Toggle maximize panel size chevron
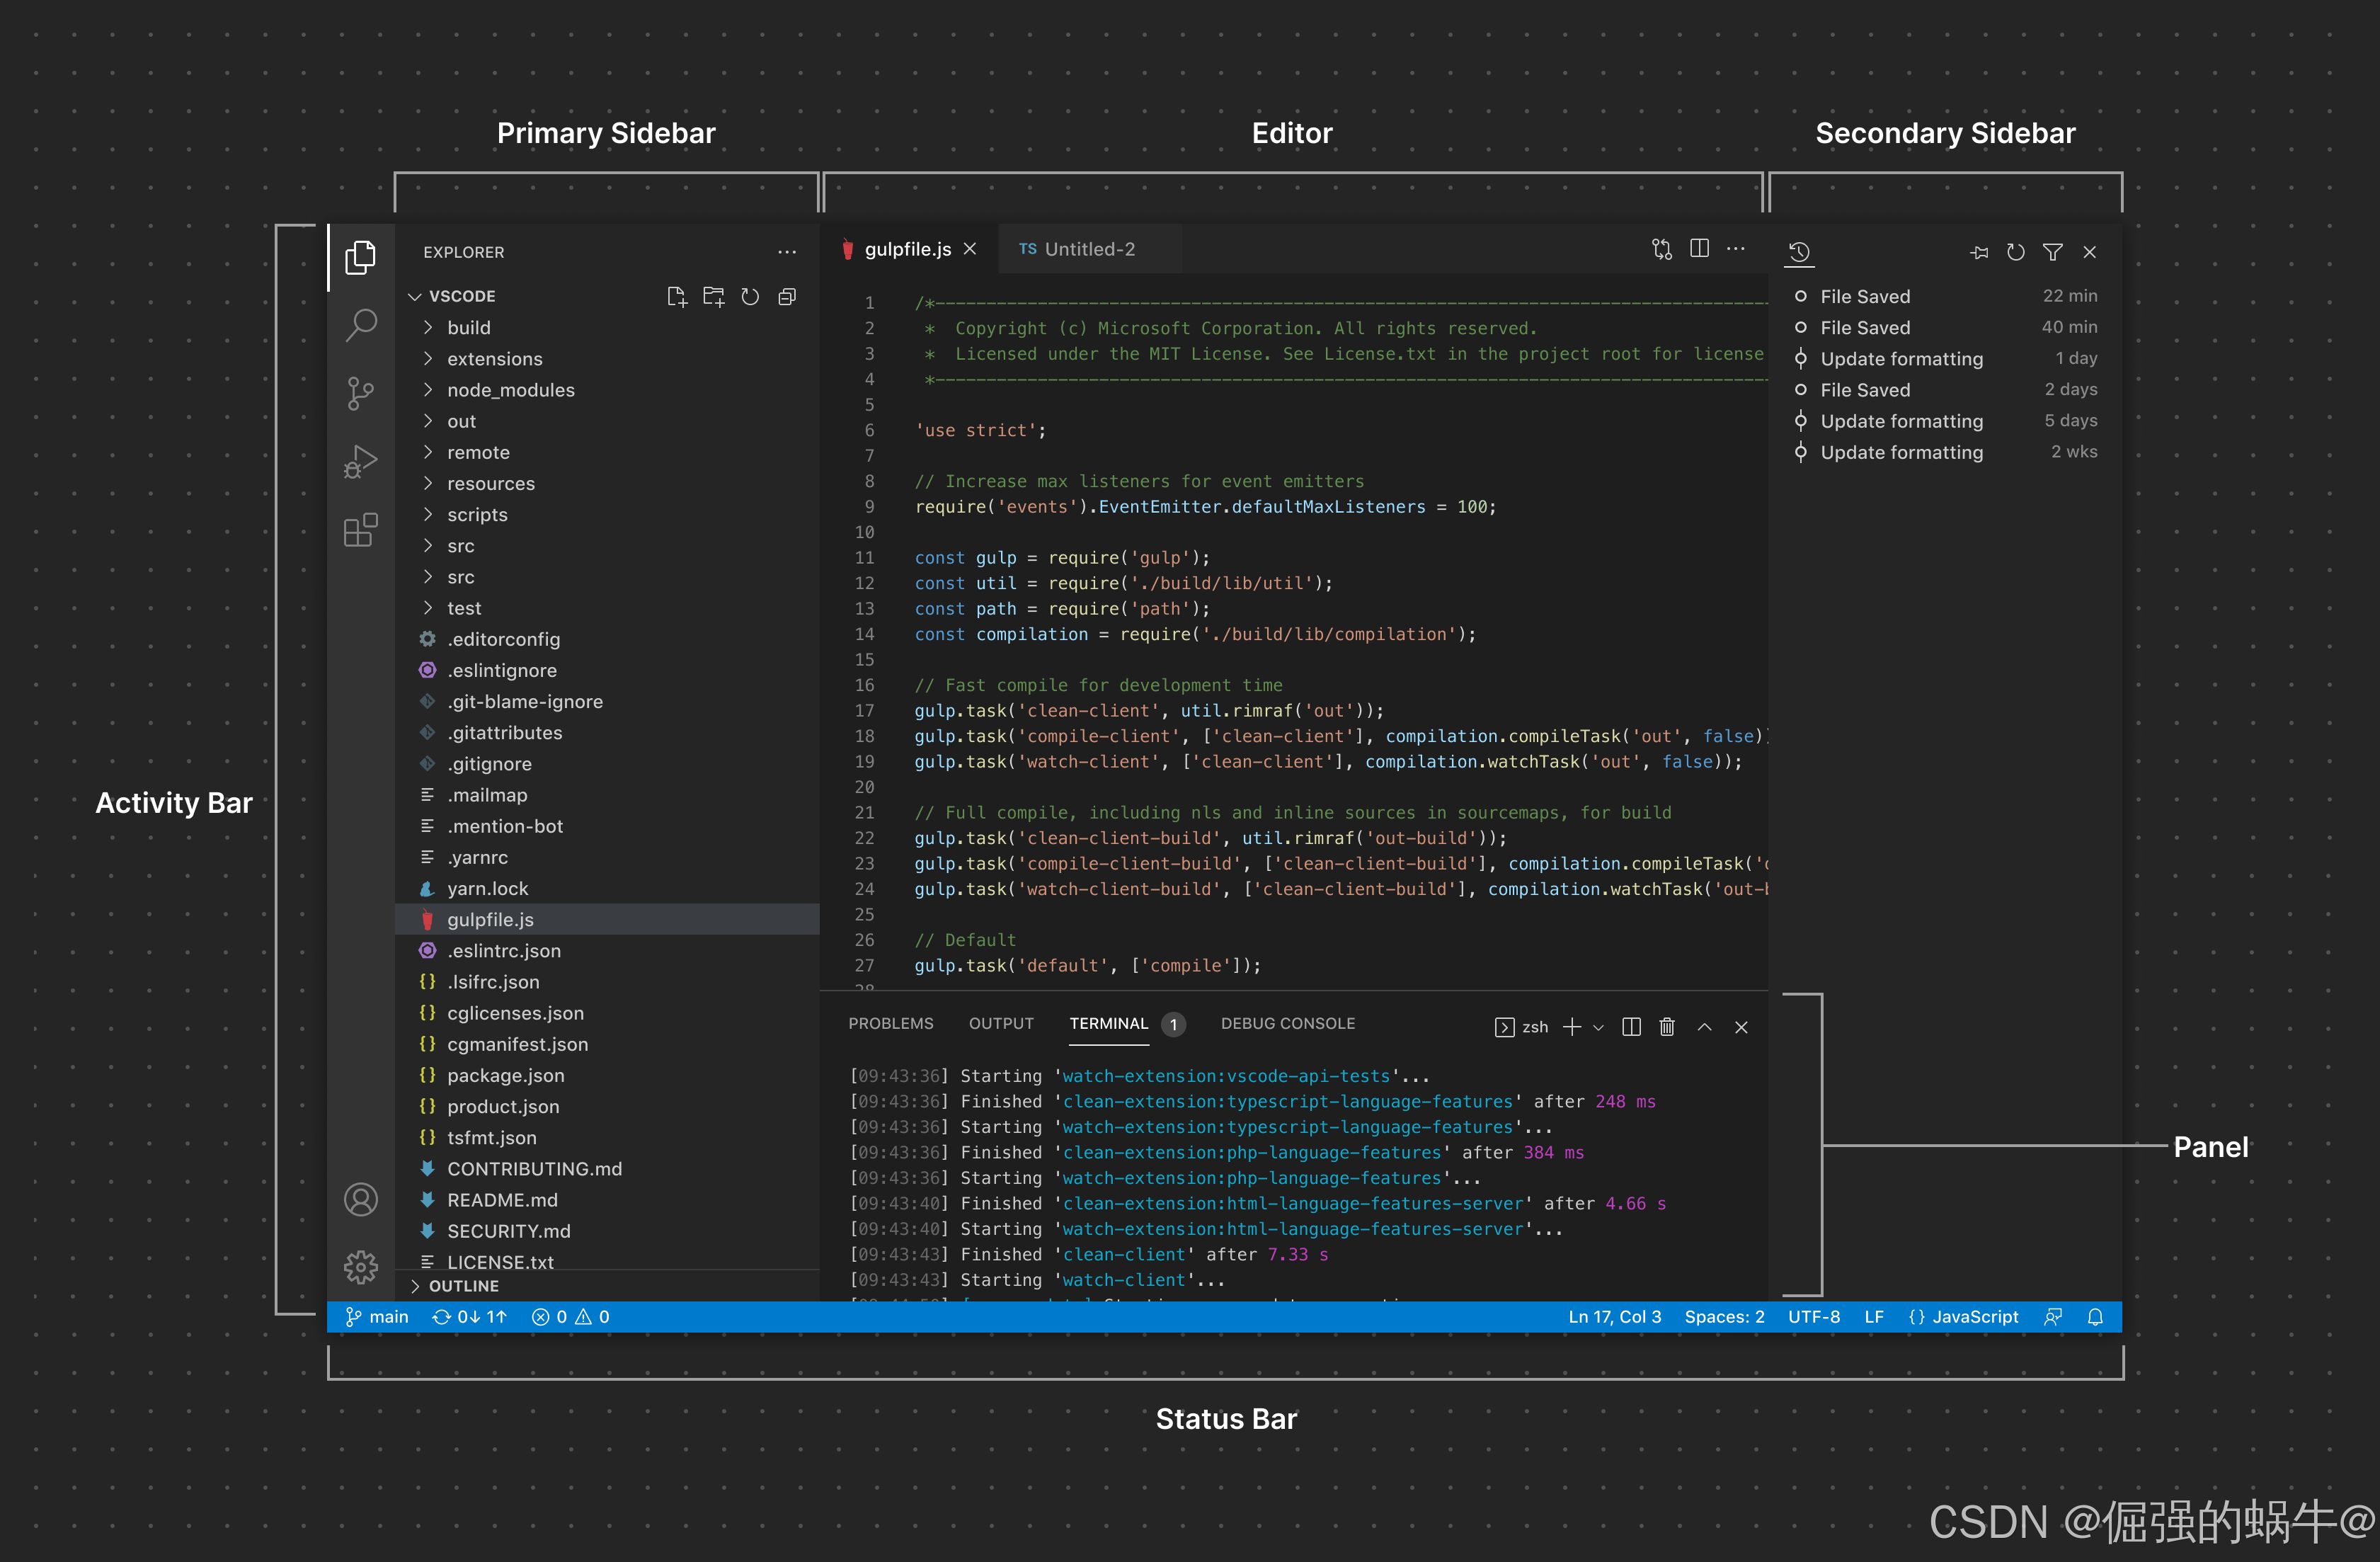 pos(1705,1027)
